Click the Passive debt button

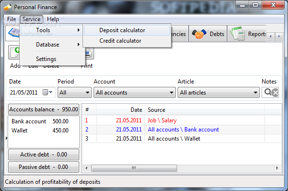tap(44, 167)
